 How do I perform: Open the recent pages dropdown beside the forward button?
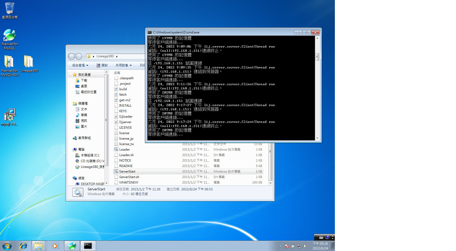(84, 56)
